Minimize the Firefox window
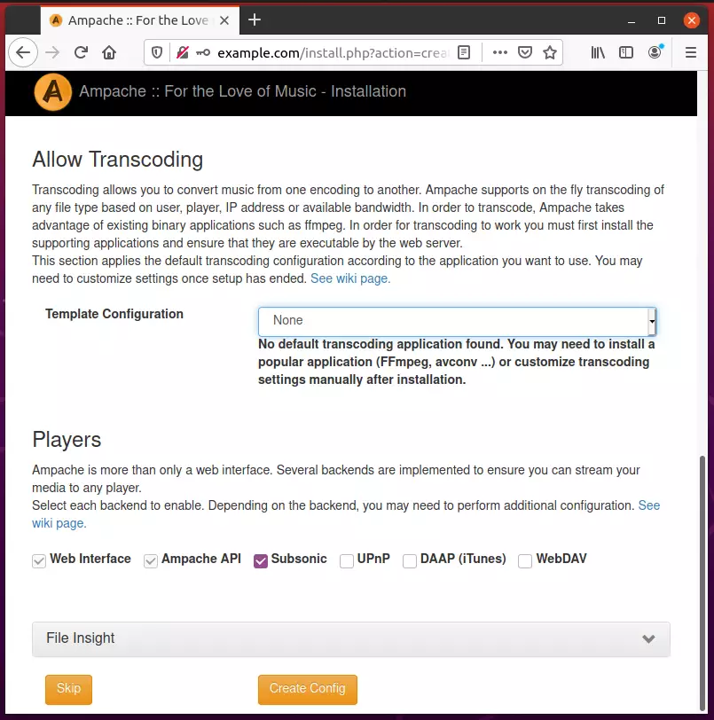 (x=632, y=20)
